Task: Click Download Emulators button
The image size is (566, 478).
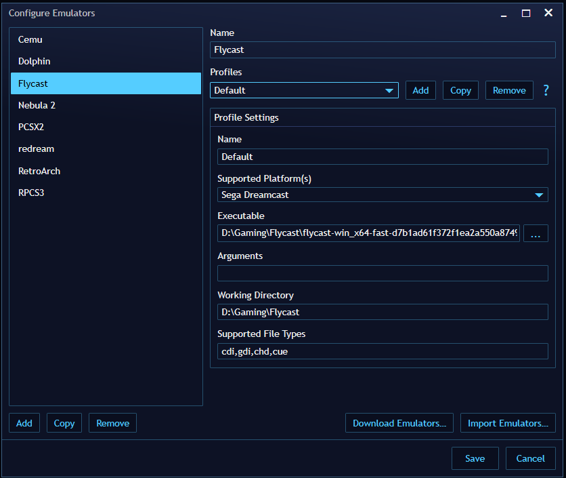Action: pyautogui.click(x=399, y=422)
